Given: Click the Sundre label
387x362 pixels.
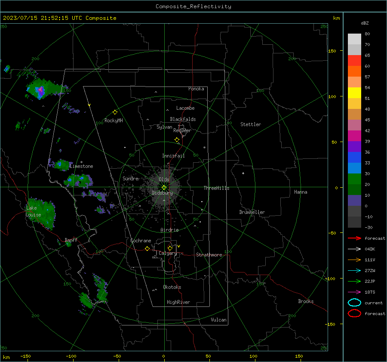Looking at the screenshot, I should (131, 178).
